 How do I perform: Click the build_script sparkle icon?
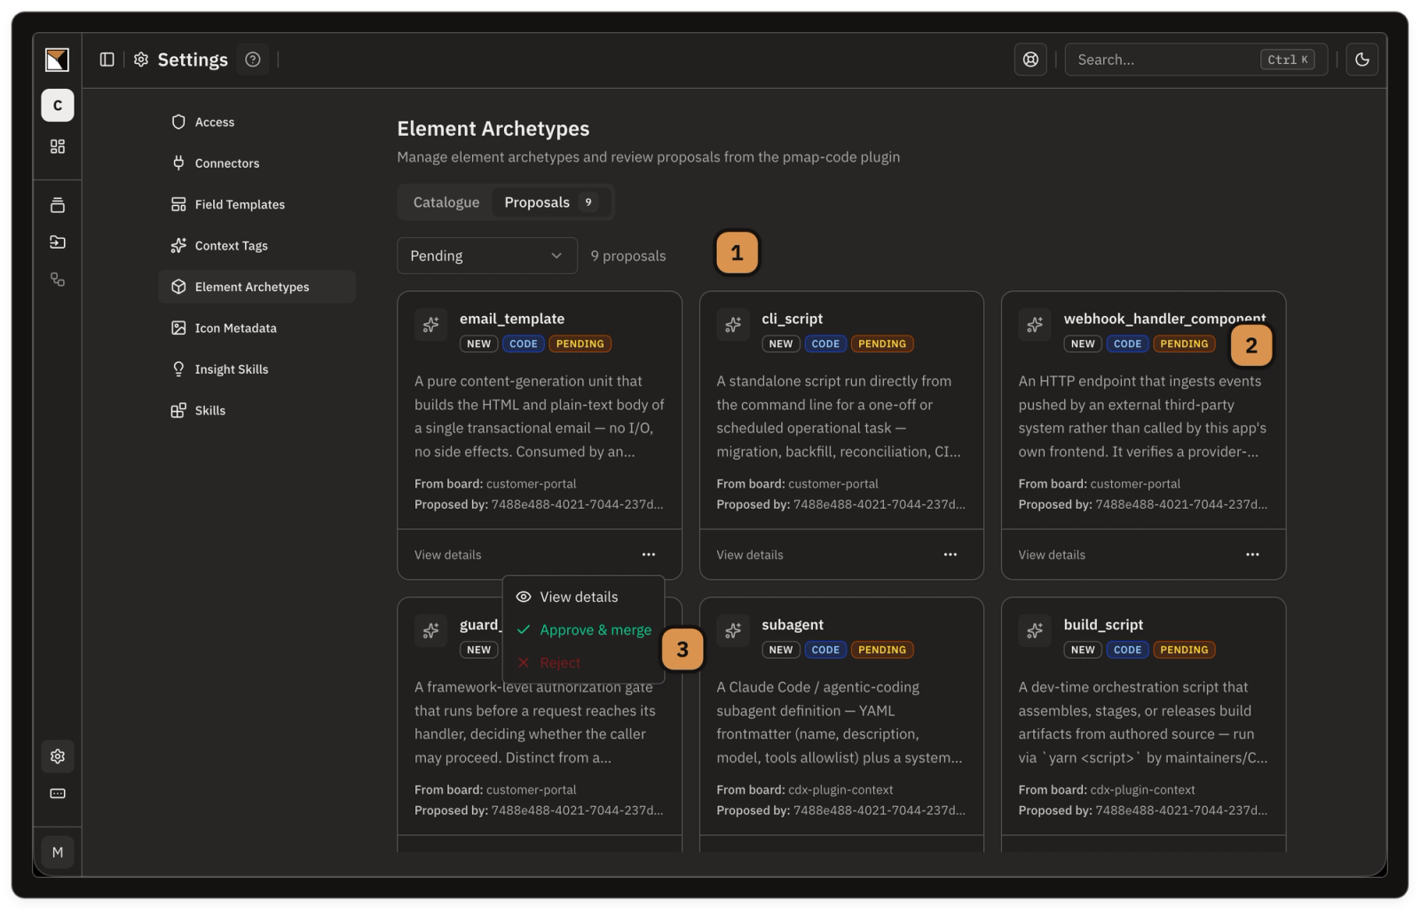point(1035,631)
